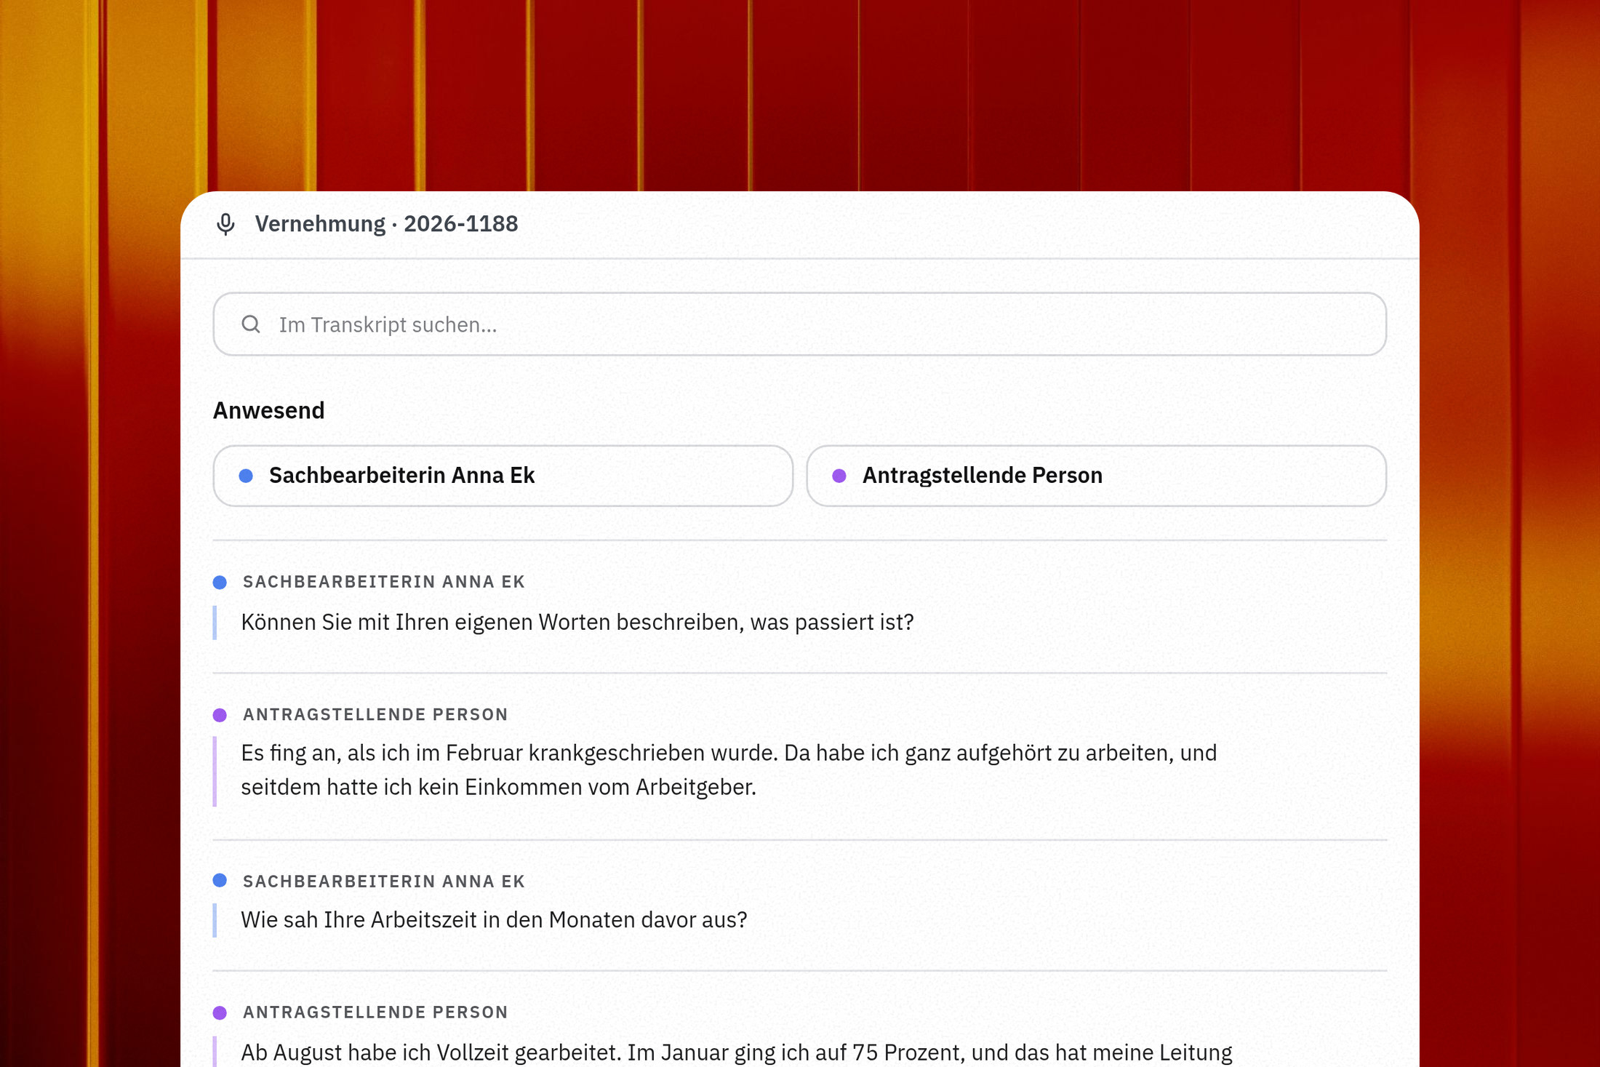Select the 'Ab August habe ich Vollzeit' reply
Screen dimensions: 1600x1067
point(736,1052)
